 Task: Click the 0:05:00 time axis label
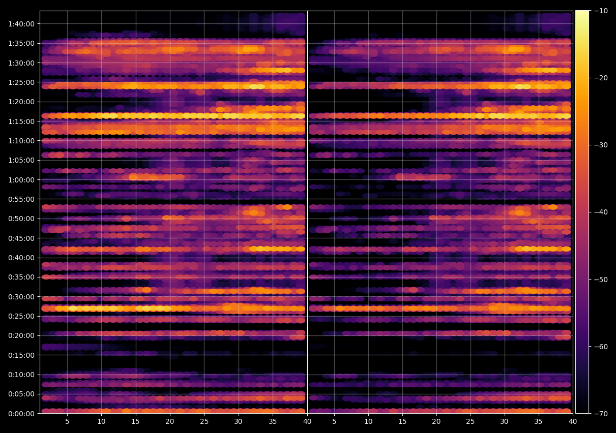coord(21,394)
